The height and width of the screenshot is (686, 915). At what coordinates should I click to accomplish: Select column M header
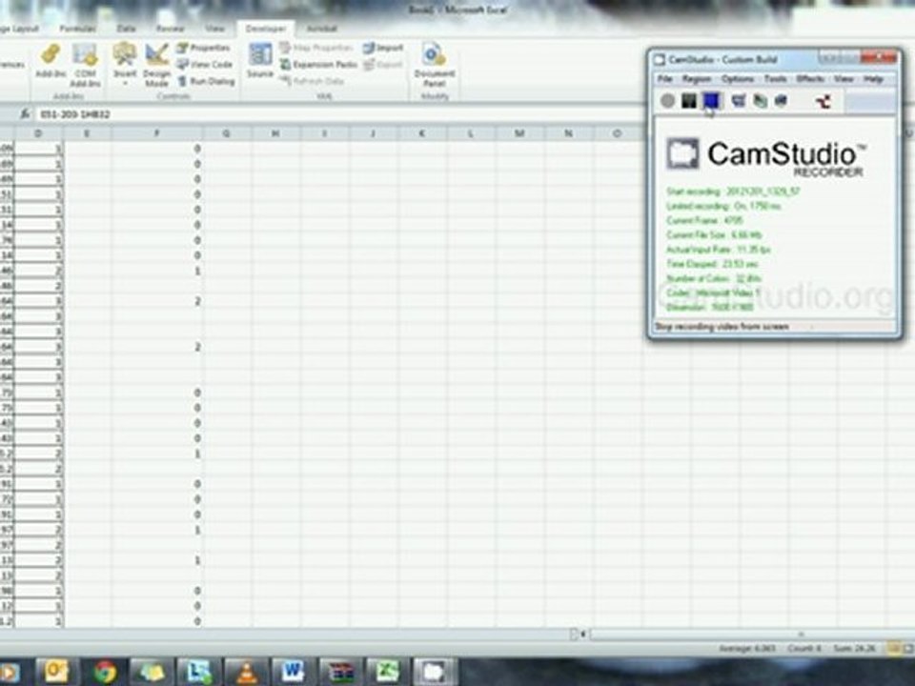518,133
